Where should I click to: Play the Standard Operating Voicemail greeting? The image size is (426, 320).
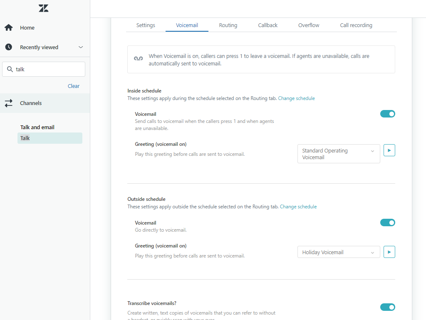coord(389,150)
